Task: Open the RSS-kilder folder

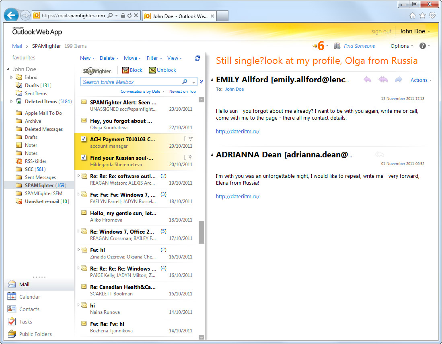Action: point(35,161)
